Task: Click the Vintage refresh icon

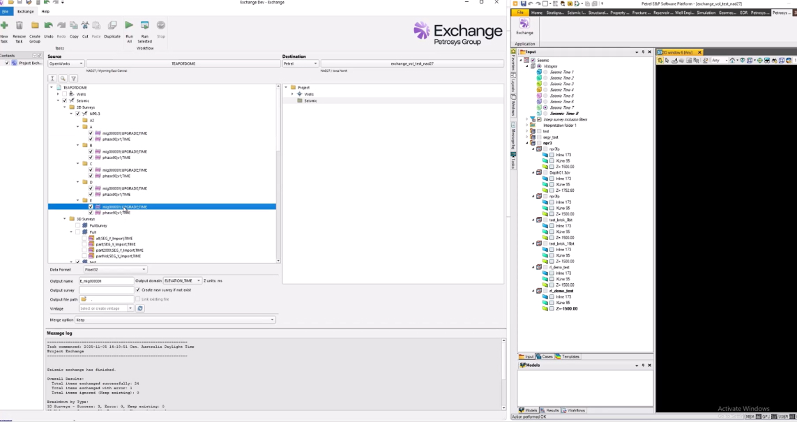Action: tap(140, 308)
